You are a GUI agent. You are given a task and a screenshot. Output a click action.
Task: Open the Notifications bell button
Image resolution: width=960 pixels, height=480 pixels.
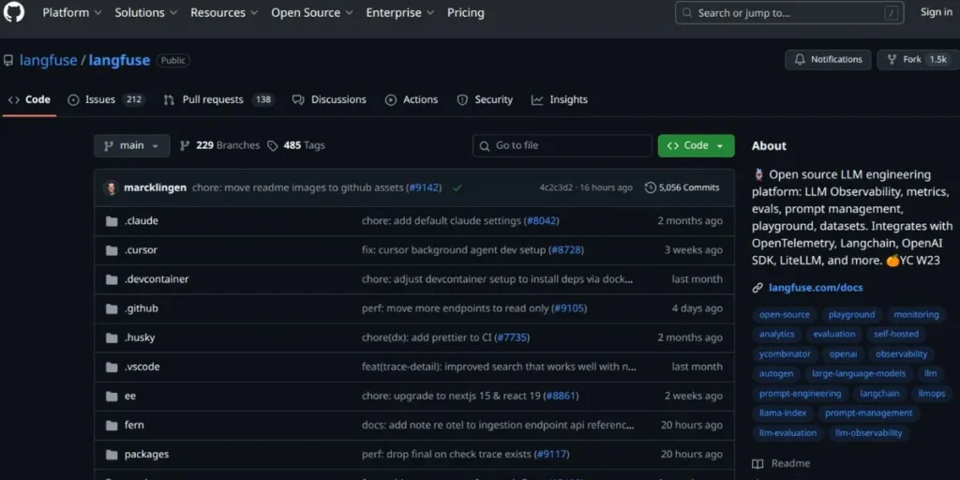tap(828, 59)
